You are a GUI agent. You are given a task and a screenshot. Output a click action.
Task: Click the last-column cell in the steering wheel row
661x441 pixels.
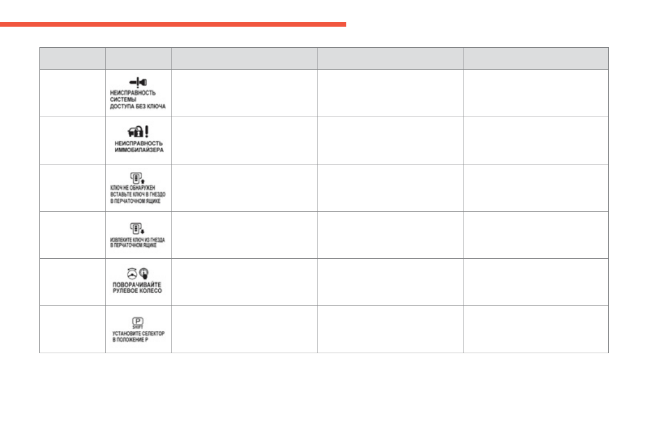tap(536, 282)
